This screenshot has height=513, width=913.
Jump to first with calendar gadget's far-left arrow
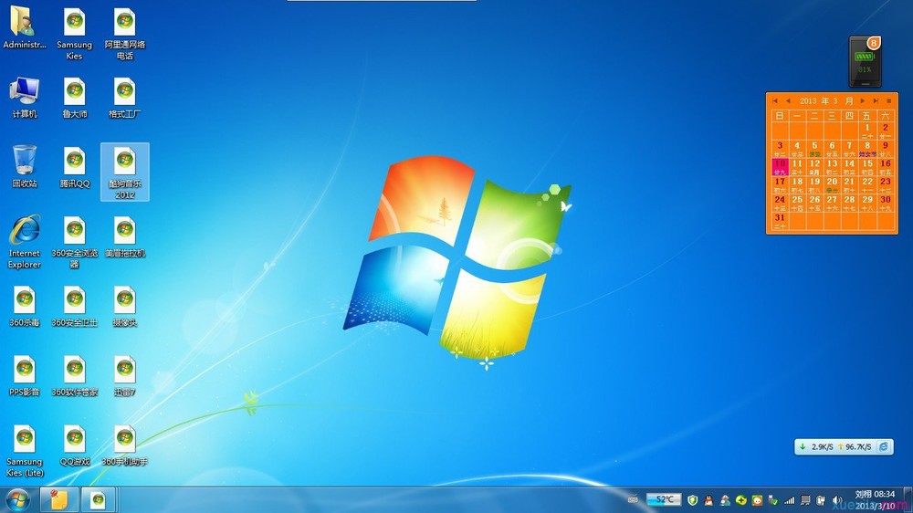point(775,100)
